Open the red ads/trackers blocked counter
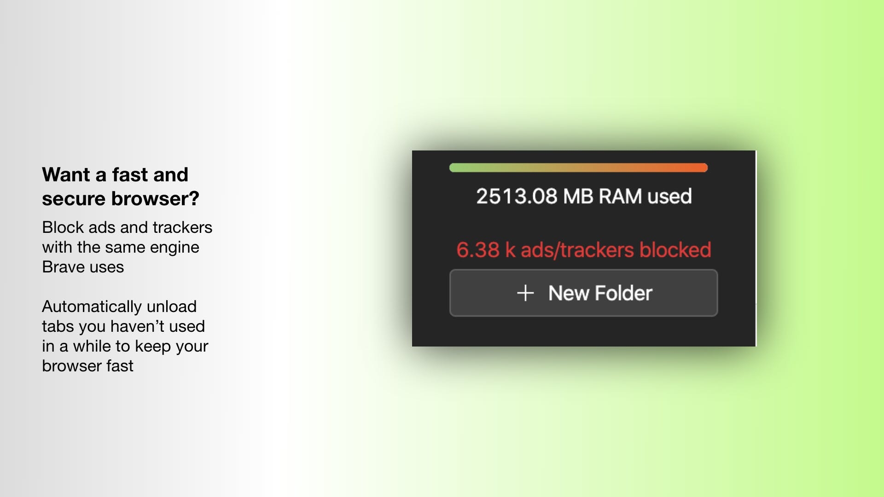Viewport: 884px width, 497px height. click(x=584, y=250)
